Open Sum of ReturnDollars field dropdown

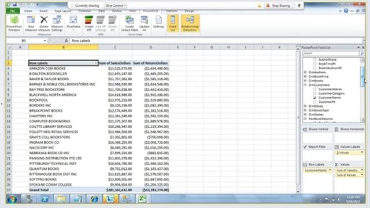(x=362, y=175)
